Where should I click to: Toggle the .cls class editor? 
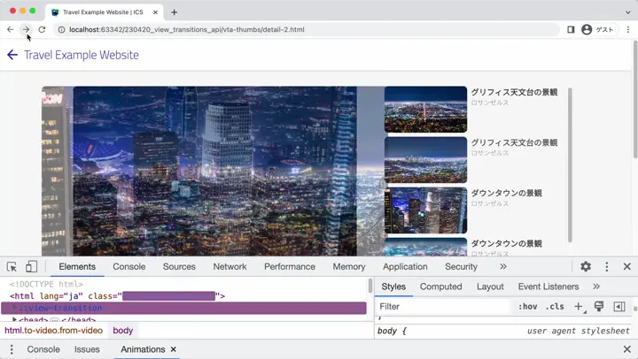point(555,307)
